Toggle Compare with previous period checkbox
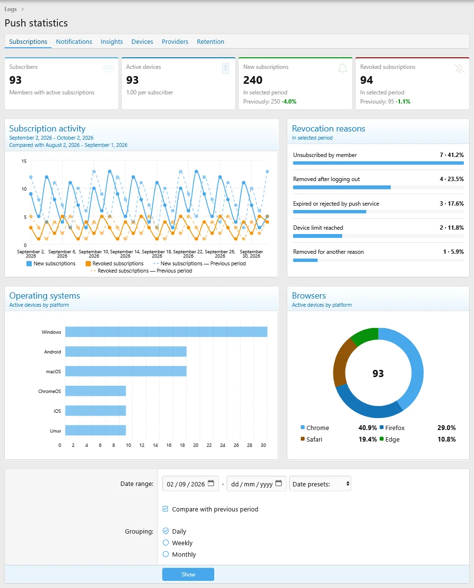The width and height of the screenshot is (474, 588). (x=166, y=509)
